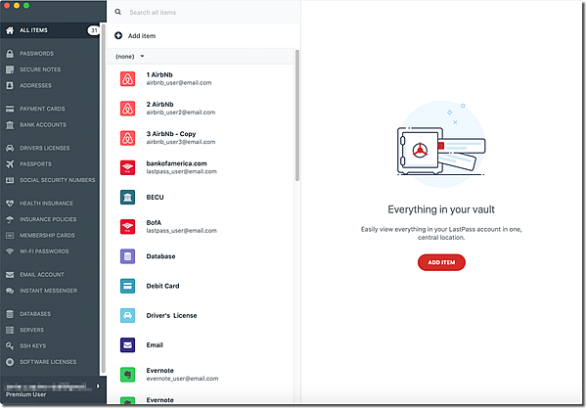Image resolution: width=587 pixels, height=409 pixels.
Task: Open the bankofamerica.com entry
Action: (202, 167)
